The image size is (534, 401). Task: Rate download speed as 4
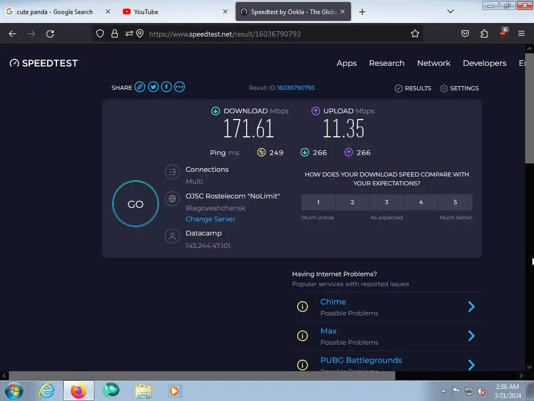421,202
